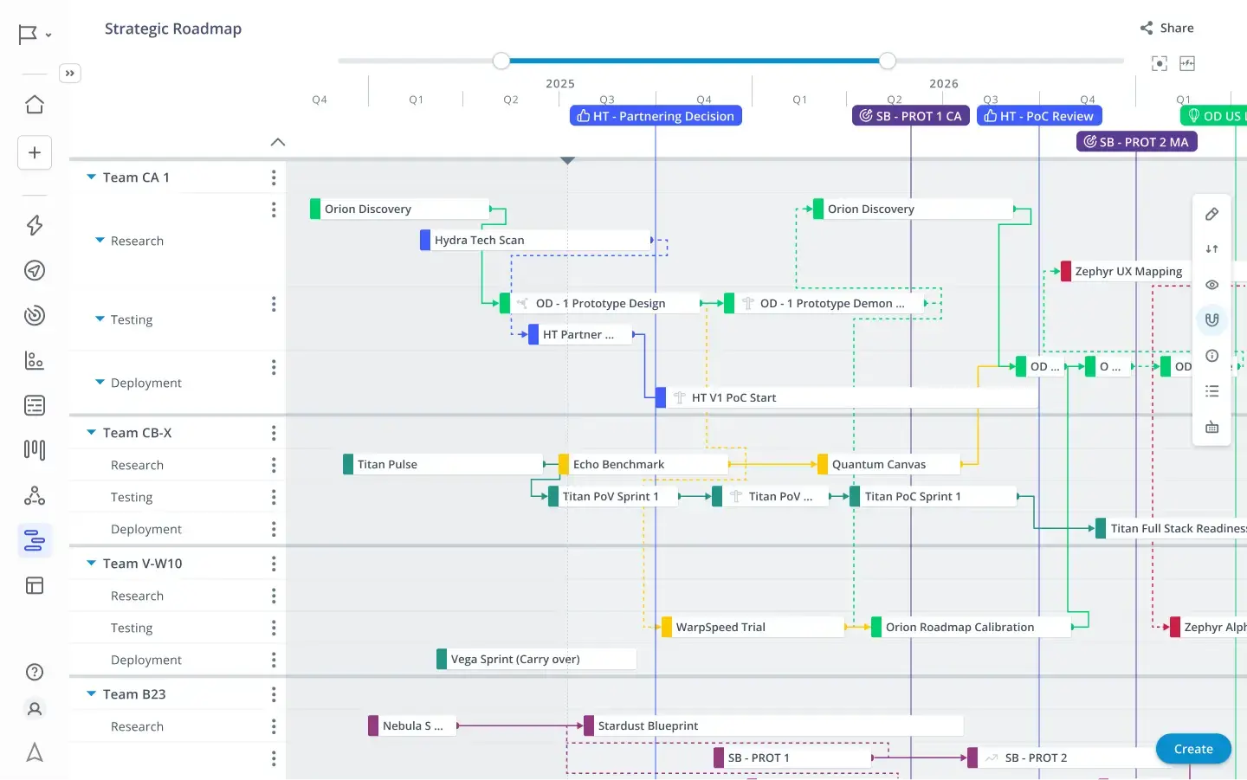
Task: Click the calendar icon in right toolbar
Action: (1212, 427)
